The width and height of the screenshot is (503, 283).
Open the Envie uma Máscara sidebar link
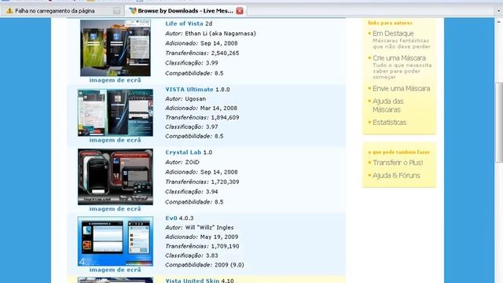tap(402, 89)
